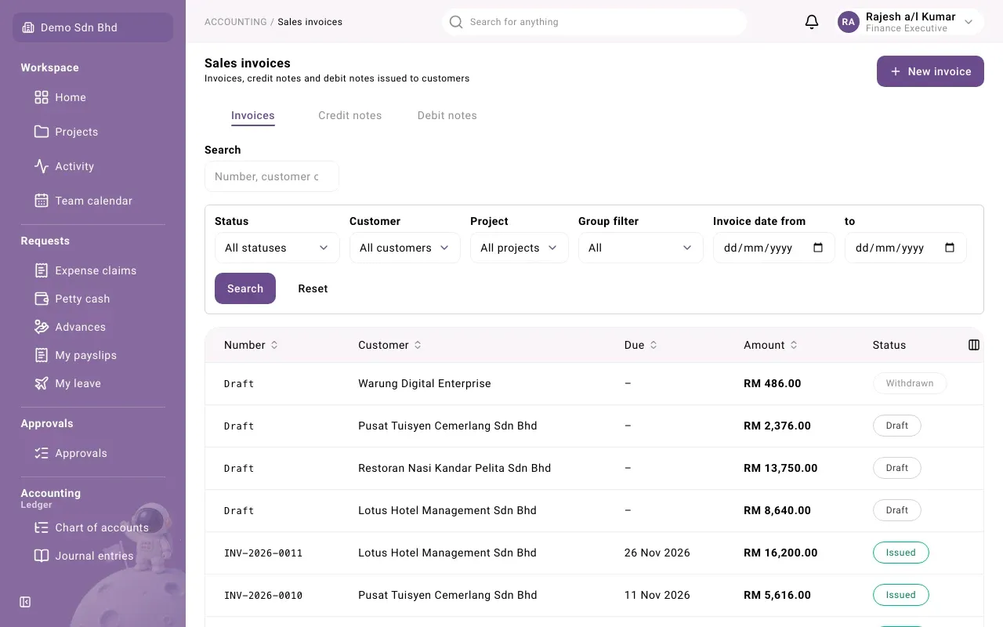Screen dimensions: 1003x627
Task: Open the table column chooser icon
Action: tap(974, 345)
